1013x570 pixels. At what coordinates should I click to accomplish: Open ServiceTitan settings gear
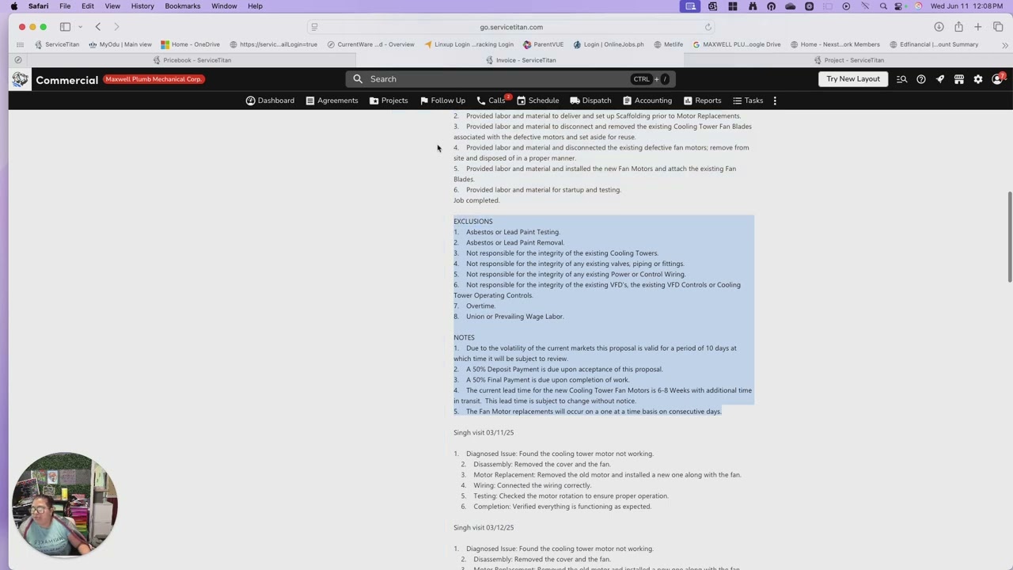(978, 79)
